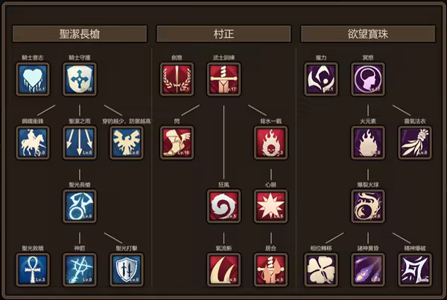The width and height of the screenshot is (447, 300).
Task: Choose the 鋼鐵衝鋒 mounted knight skill
Action: [33, 143]
